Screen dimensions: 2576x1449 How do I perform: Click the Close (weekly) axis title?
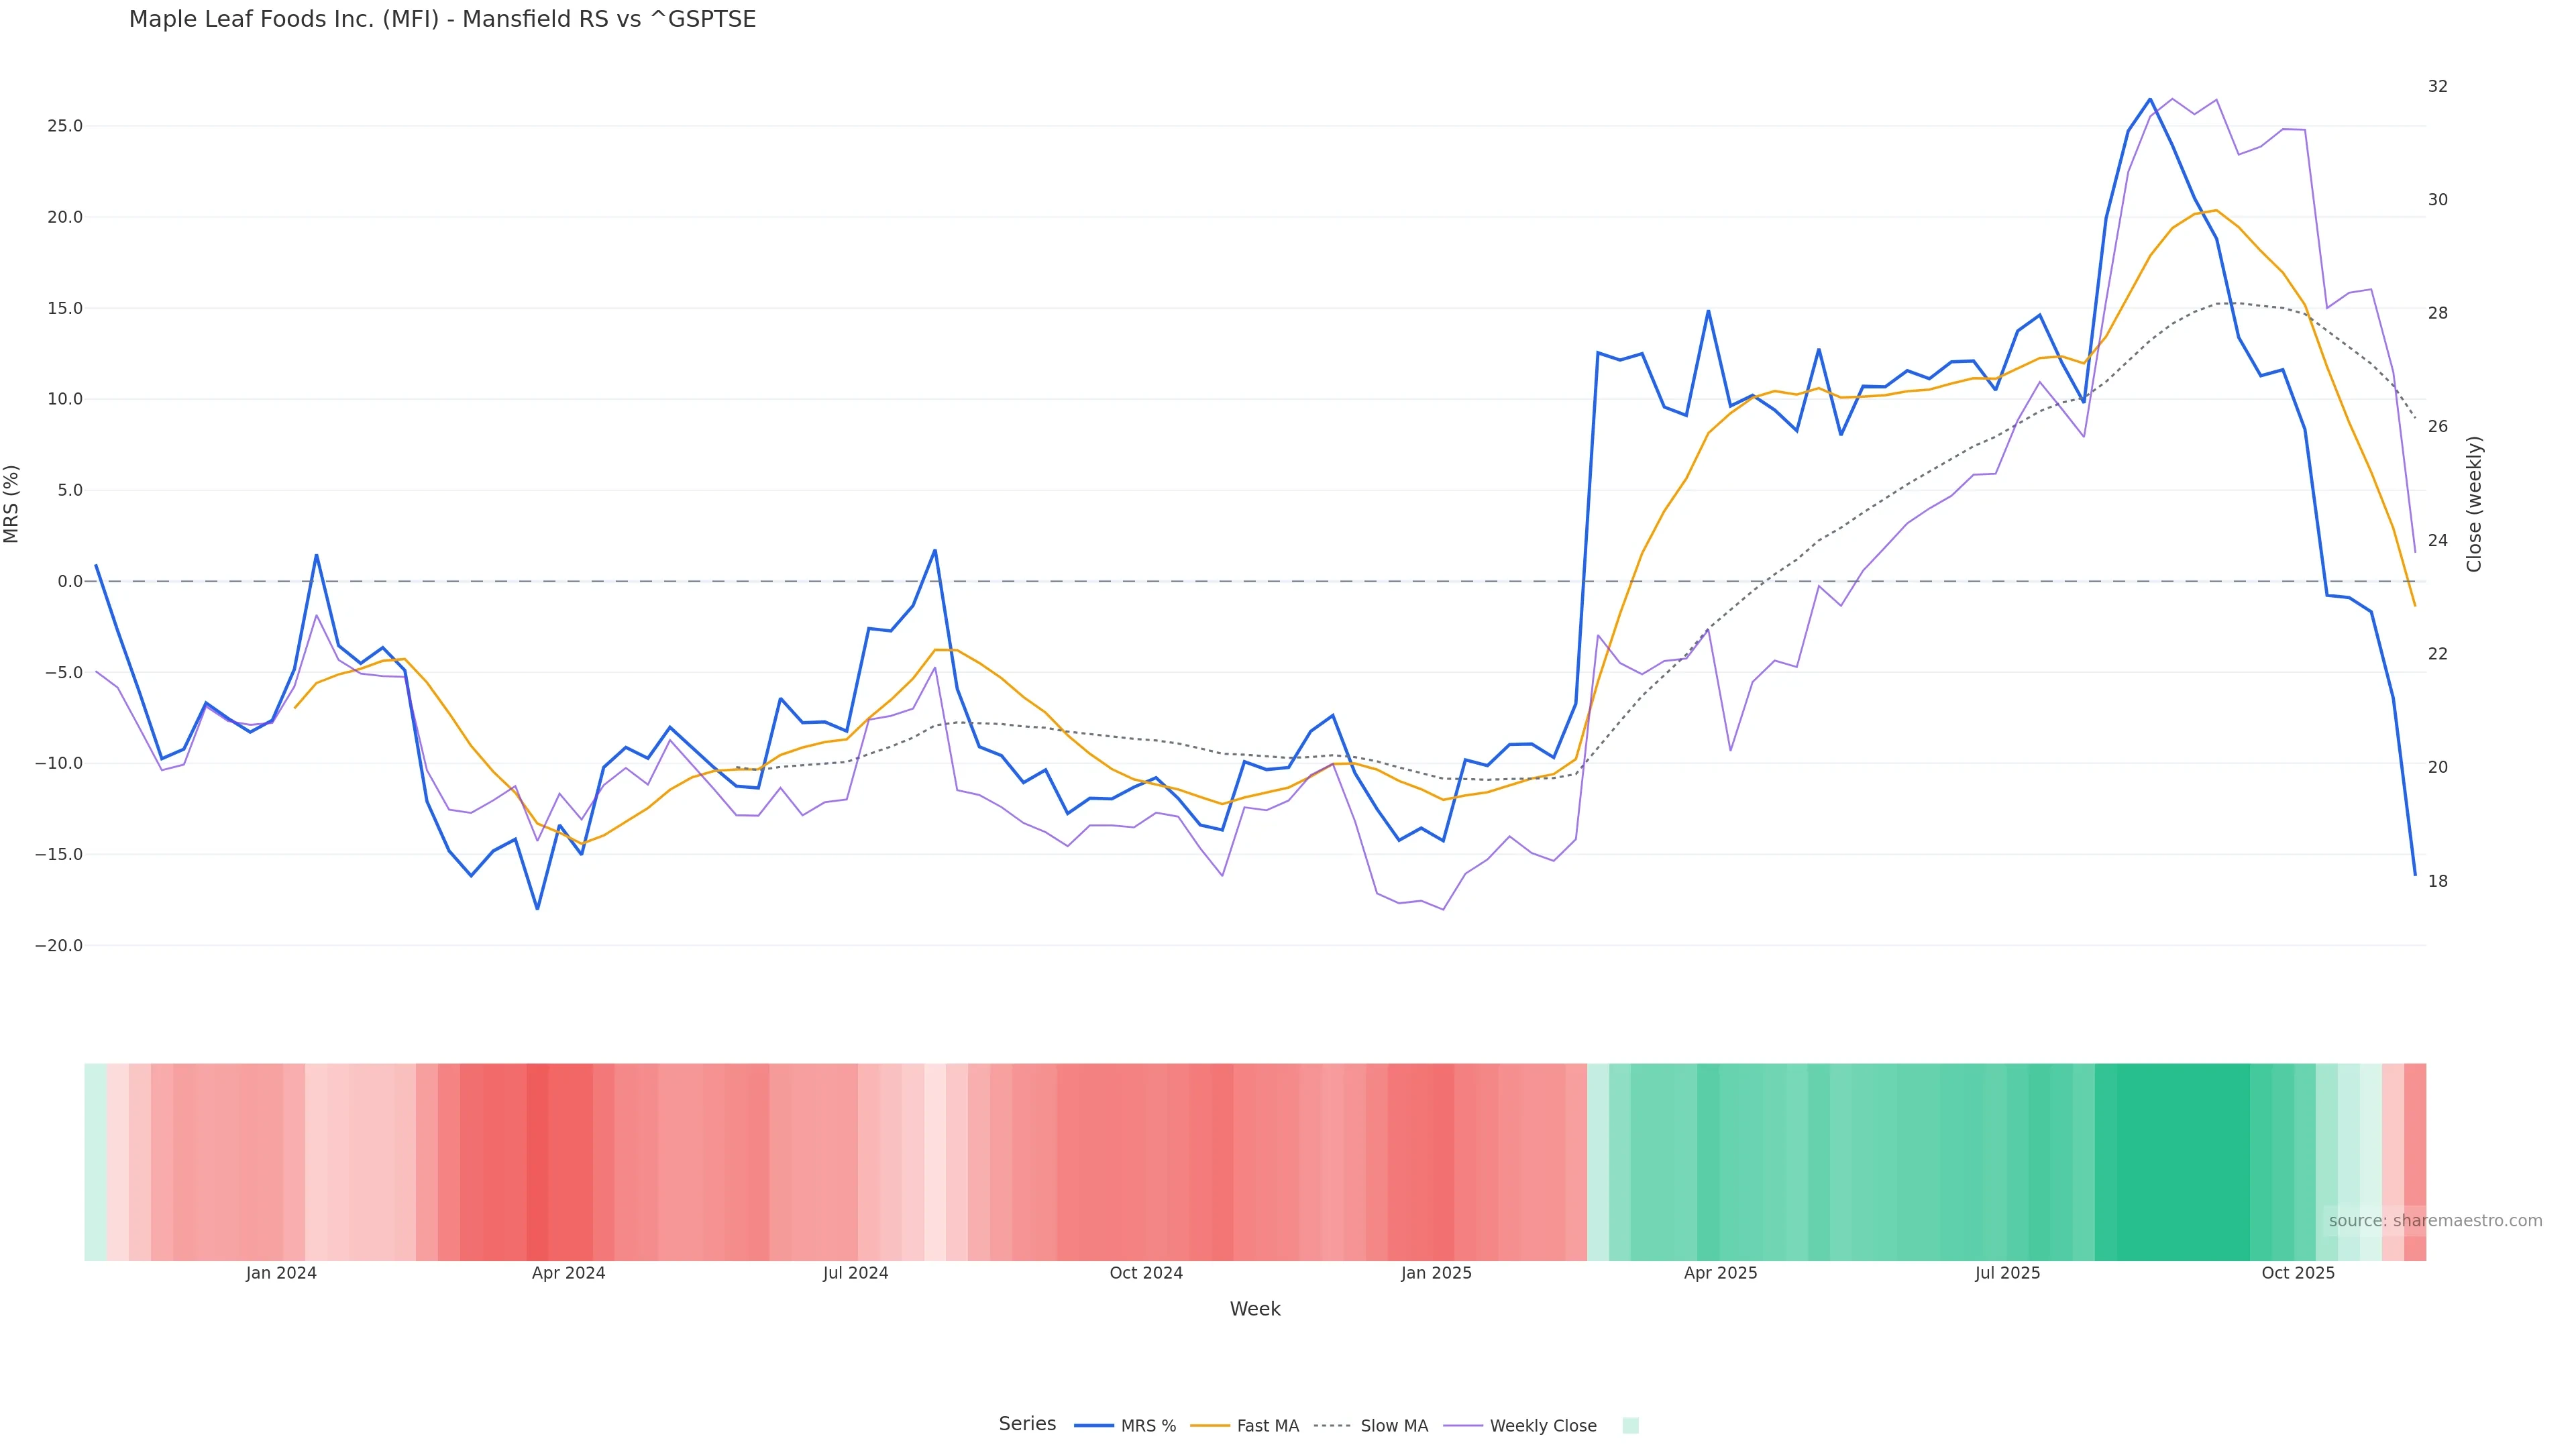(x=2475, y=504)
